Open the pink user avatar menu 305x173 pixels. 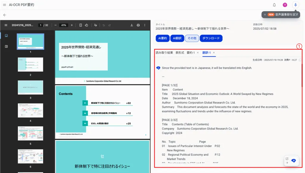[x=285, y=5]
